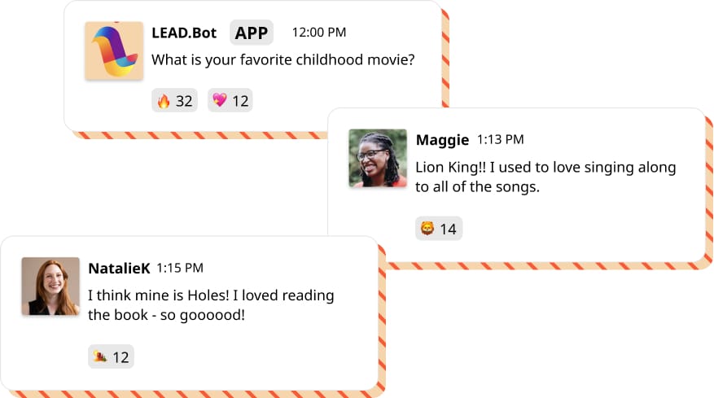
Task: Open the Maggie username link
Action: tap(442, 139)
